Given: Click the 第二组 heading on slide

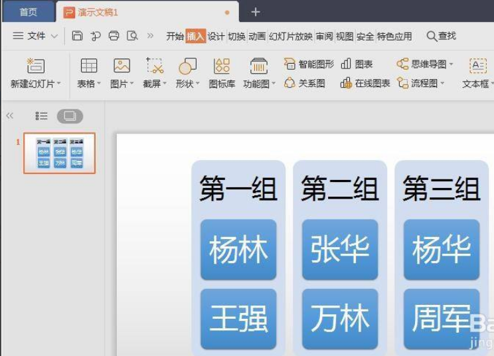Looking at the screenshot, I should 340,189.
